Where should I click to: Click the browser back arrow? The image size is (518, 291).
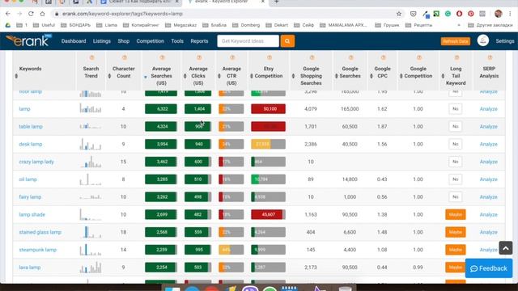click(x=8, y=14)
